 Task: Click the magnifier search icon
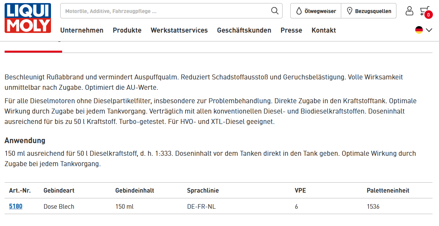[x=275, y=11]
